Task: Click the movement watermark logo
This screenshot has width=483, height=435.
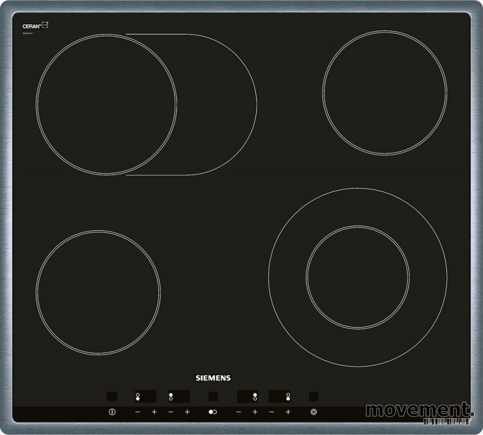Action: [418, 410]
